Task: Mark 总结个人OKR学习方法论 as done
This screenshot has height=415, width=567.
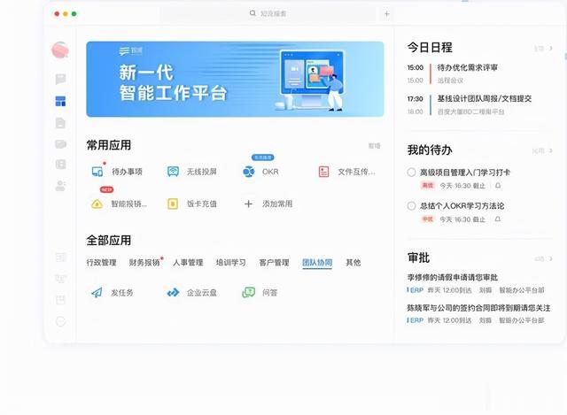Action: (x=411, y=206)
